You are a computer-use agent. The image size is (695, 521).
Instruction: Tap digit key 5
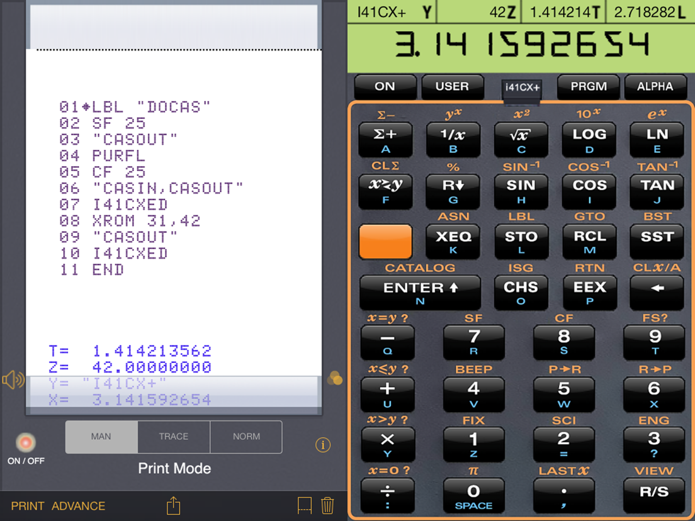pos(564,393)
